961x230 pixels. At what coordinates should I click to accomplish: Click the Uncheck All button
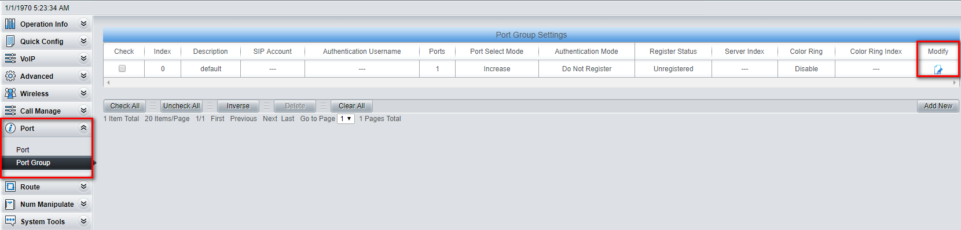click(181, 106)
